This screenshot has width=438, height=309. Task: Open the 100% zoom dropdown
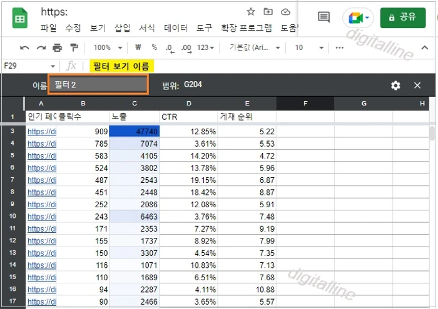coord(108,47)
